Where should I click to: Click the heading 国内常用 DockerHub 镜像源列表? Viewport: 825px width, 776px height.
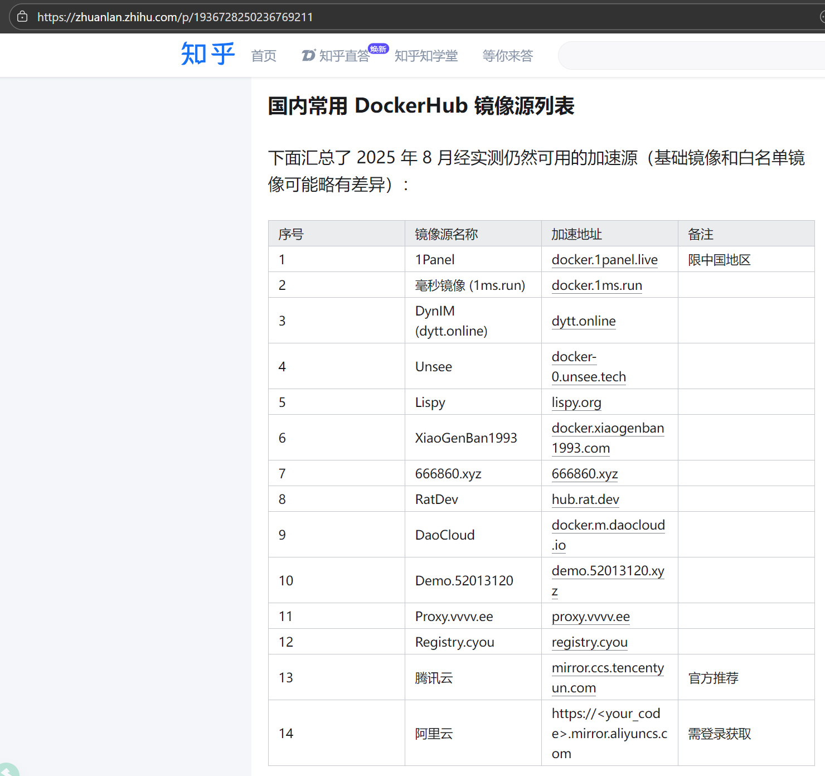point(421,106)
